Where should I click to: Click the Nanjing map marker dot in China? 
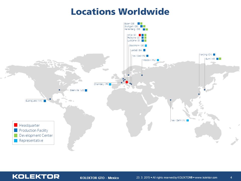click(x=199, y=94)
